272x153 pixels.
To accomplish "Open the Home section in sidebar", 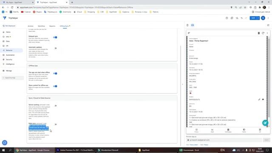I will (8, 32).
